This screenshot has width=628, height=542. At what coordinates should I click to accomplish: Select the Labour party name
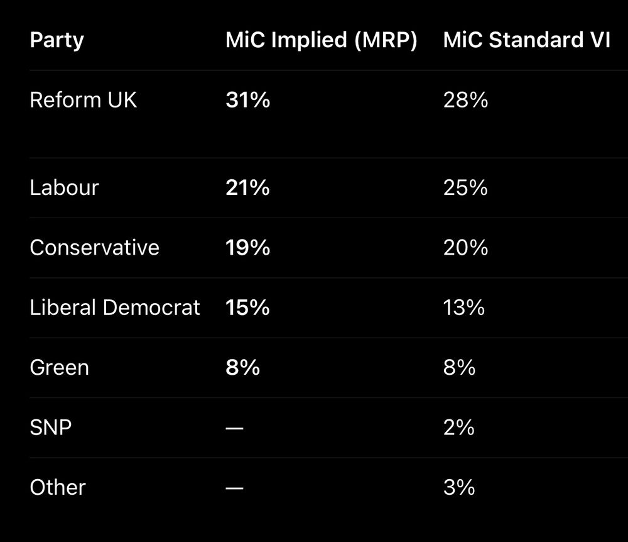tap(64, 187)
